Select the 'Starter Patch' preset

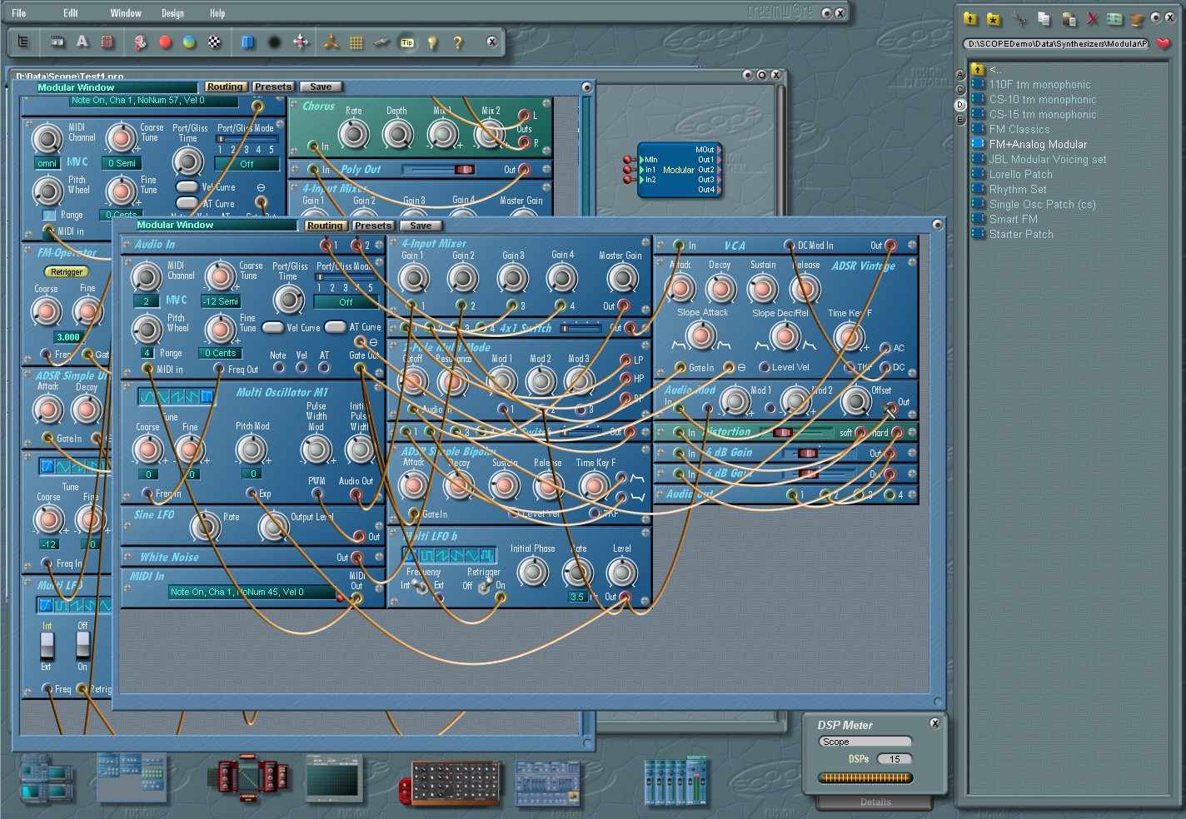tap(1021, 235)
